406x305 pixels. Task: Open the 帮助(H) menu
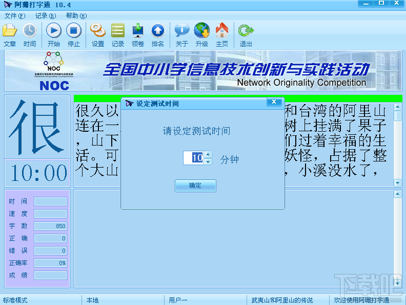click(x=76, y=16)
